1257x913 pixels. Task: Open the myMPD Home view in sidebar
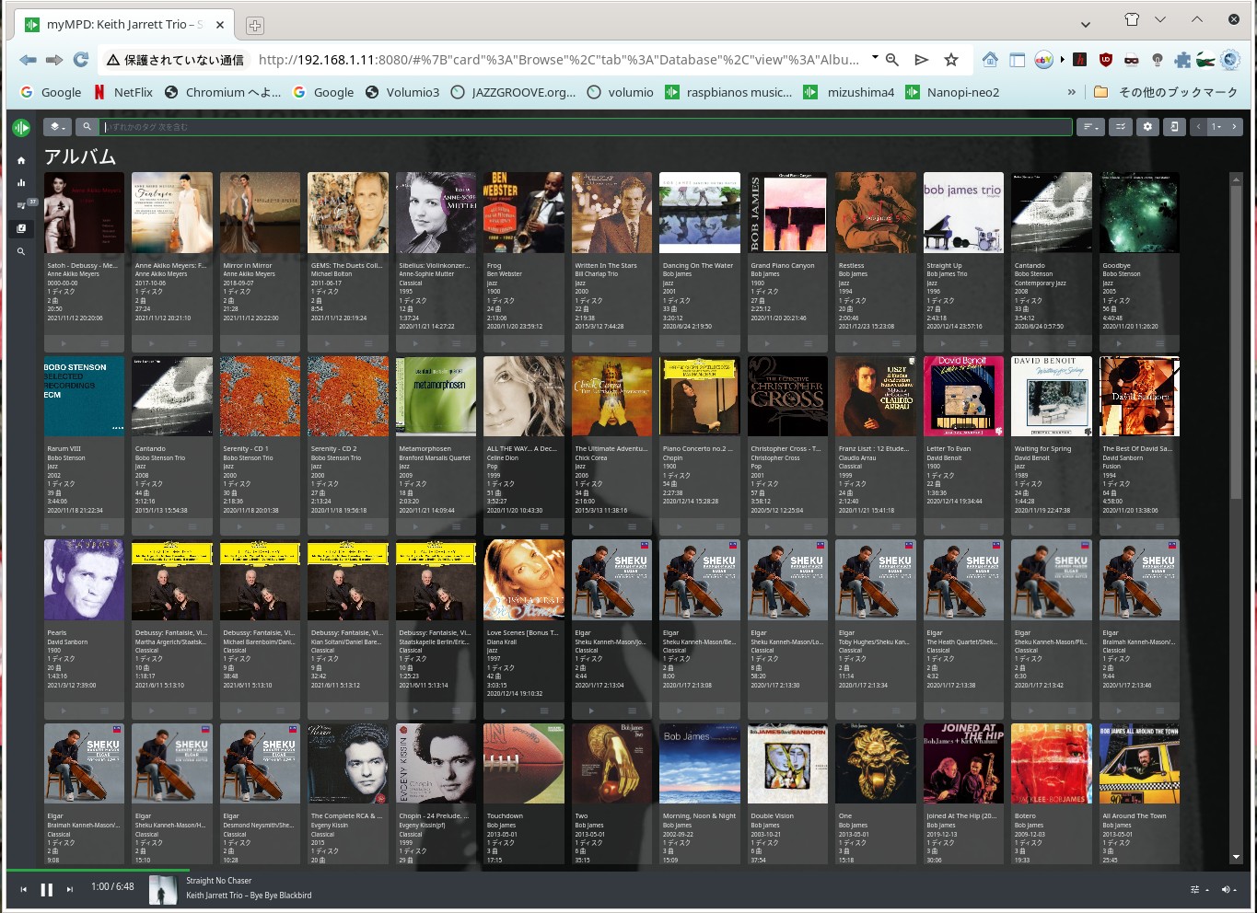click(x=21, y=160)
